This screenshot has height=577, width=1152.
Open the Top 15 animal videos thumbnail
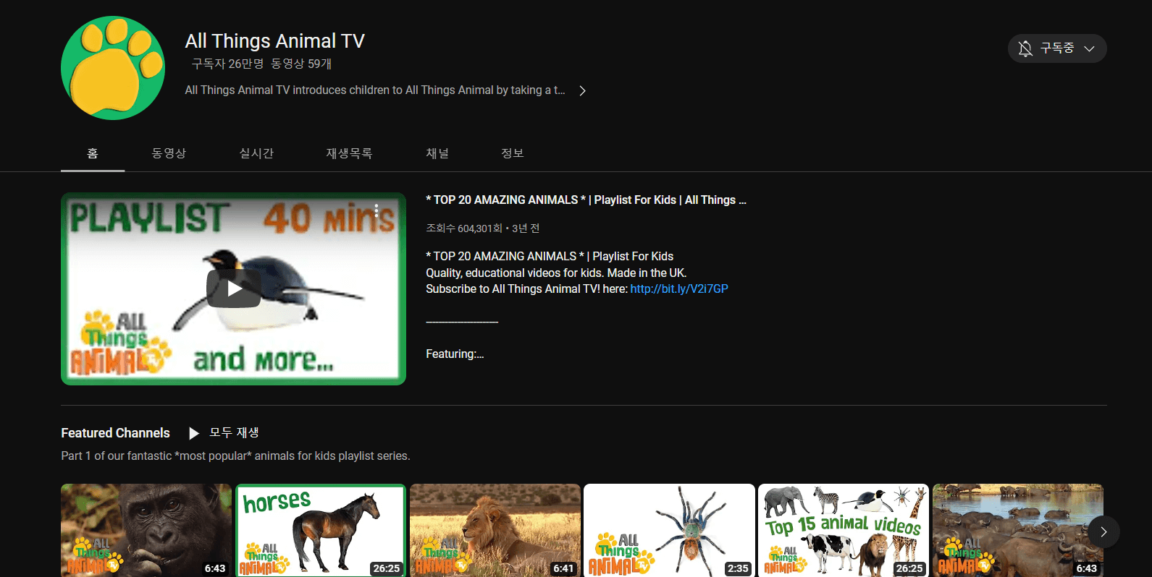(844, 530)
